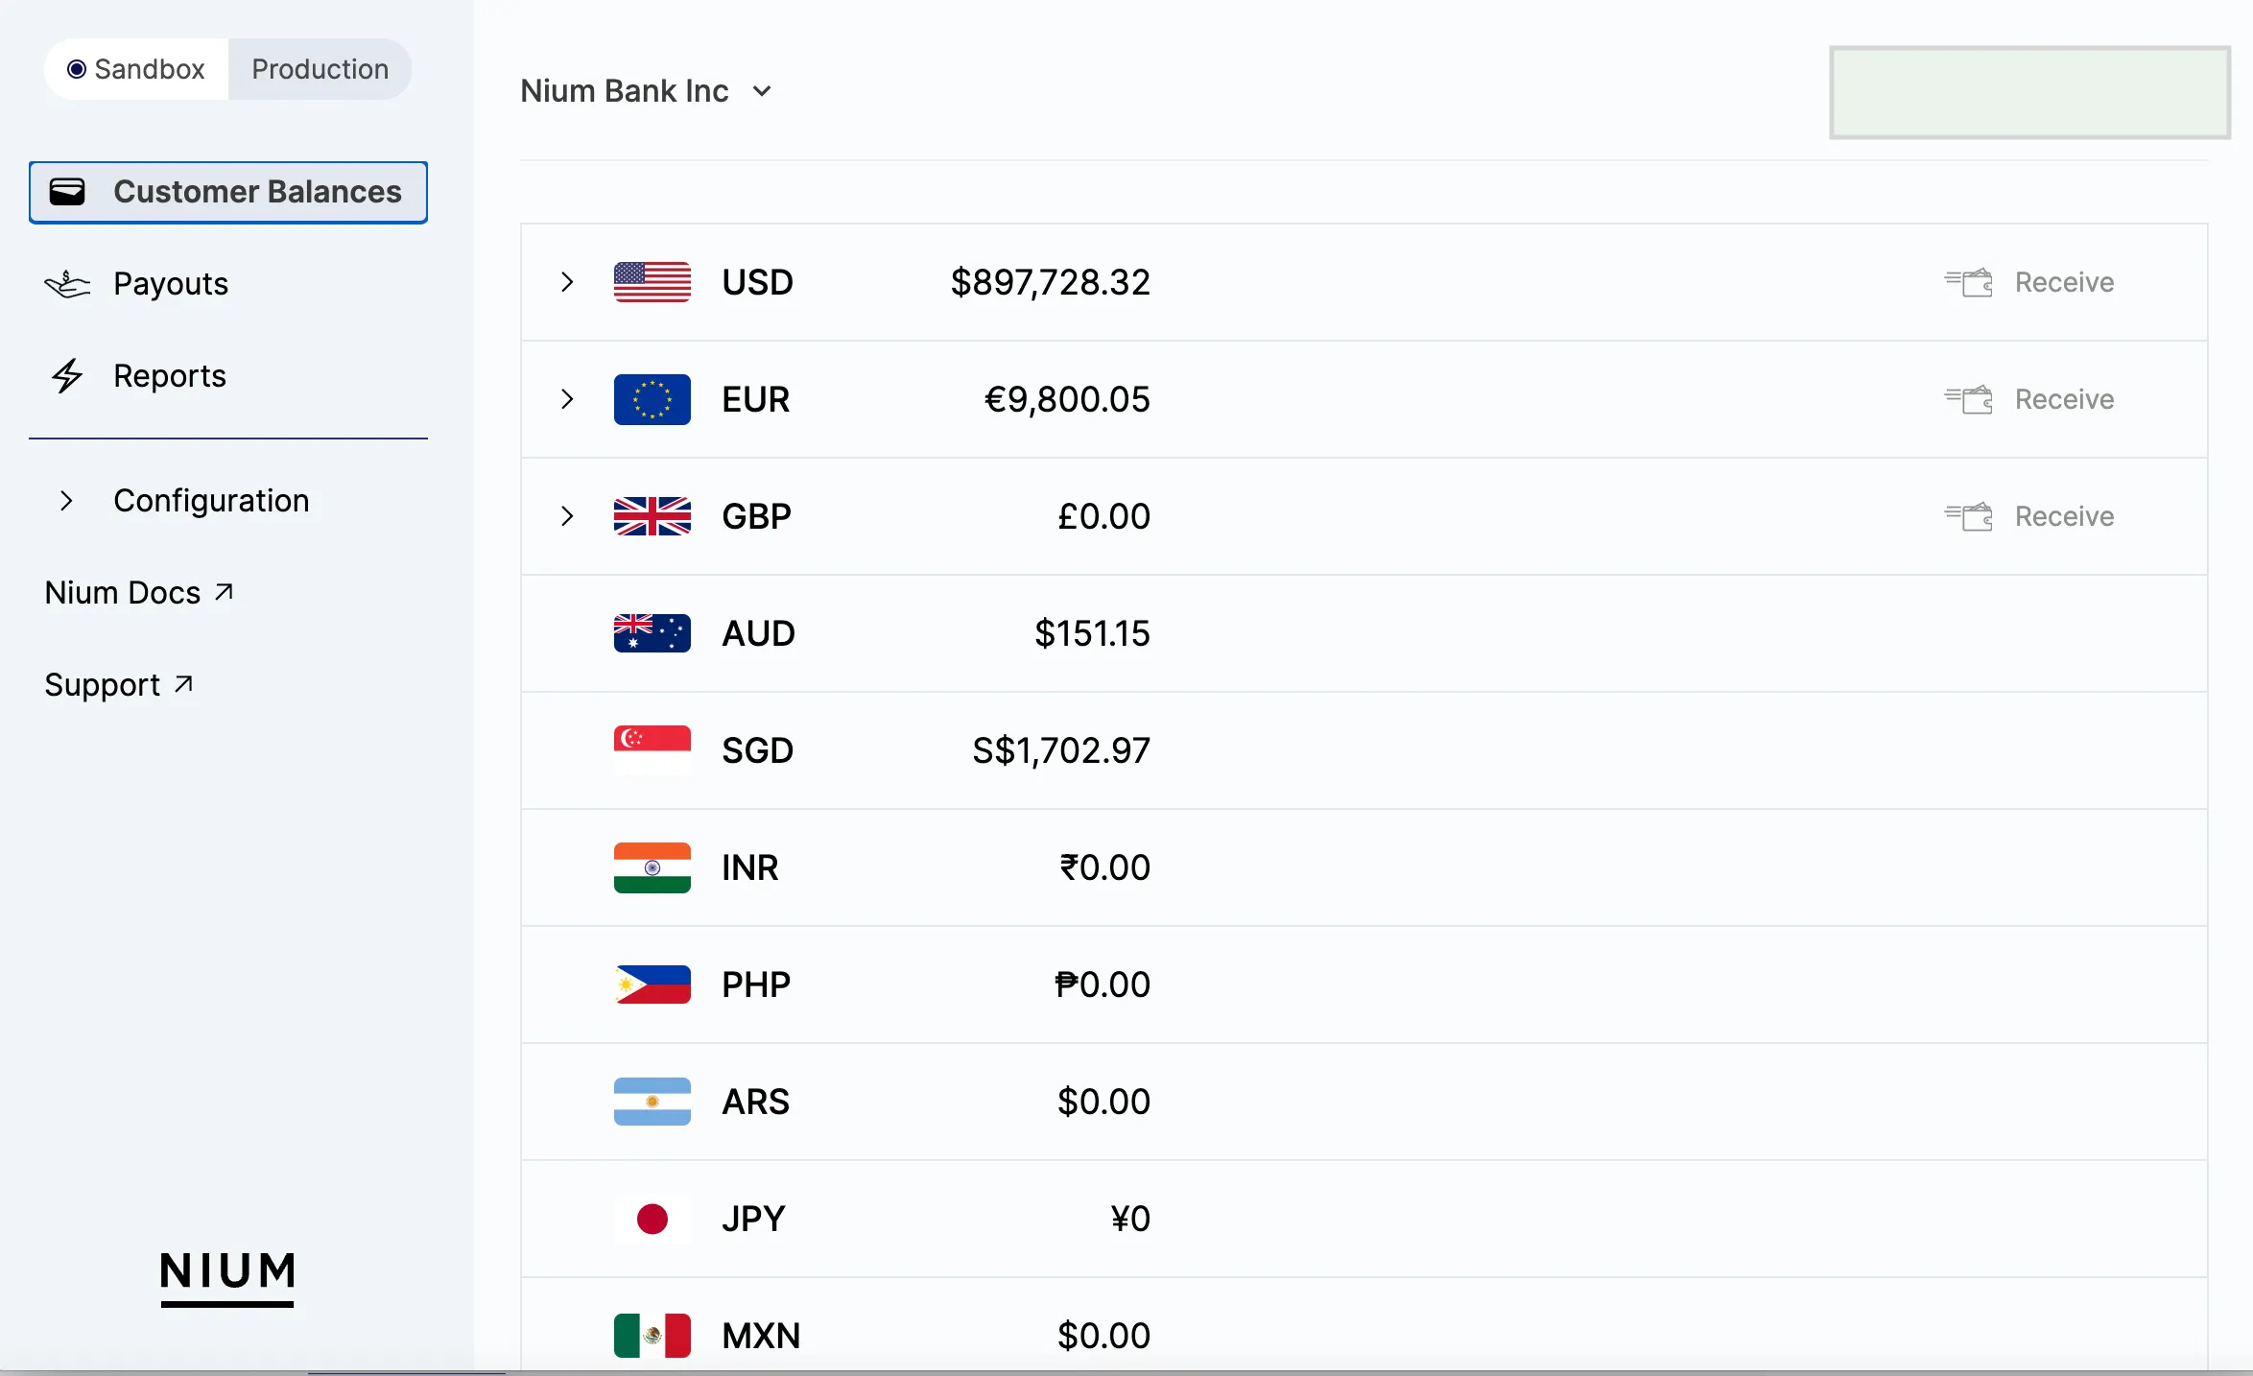Viewport: 2253px width, 1376px height.
Task: Expand the EUR balance row
Action: [x=567, y=399]
